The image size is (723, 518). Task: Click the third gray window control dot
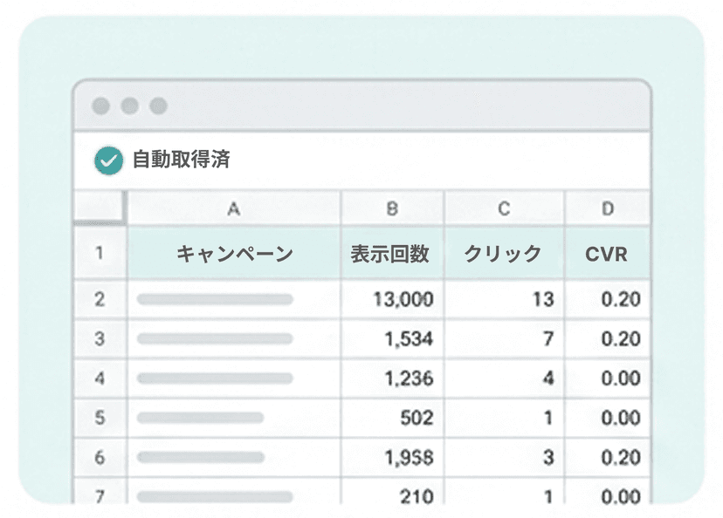pyautogui.click(x=158, y=106)
